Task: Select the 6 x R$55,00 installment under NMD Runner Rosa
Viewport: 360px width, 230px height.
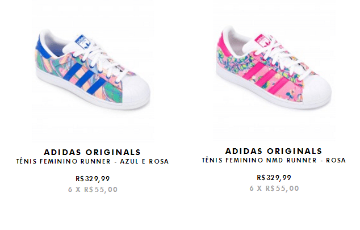Action: point(274,188)
